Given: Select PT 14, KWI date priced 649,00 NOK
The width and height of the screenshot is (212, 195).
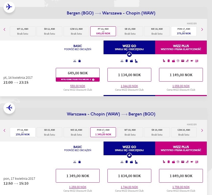Looking at the screenshot, I should point(103,31).
